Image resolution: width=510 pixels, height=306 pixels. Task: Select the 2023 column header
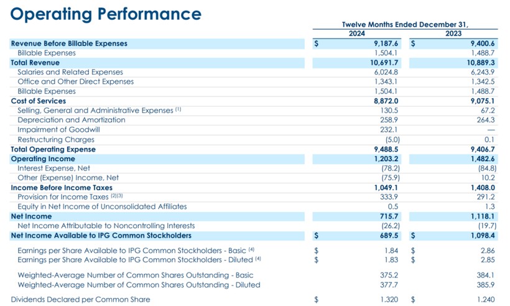tap(453, 34)
